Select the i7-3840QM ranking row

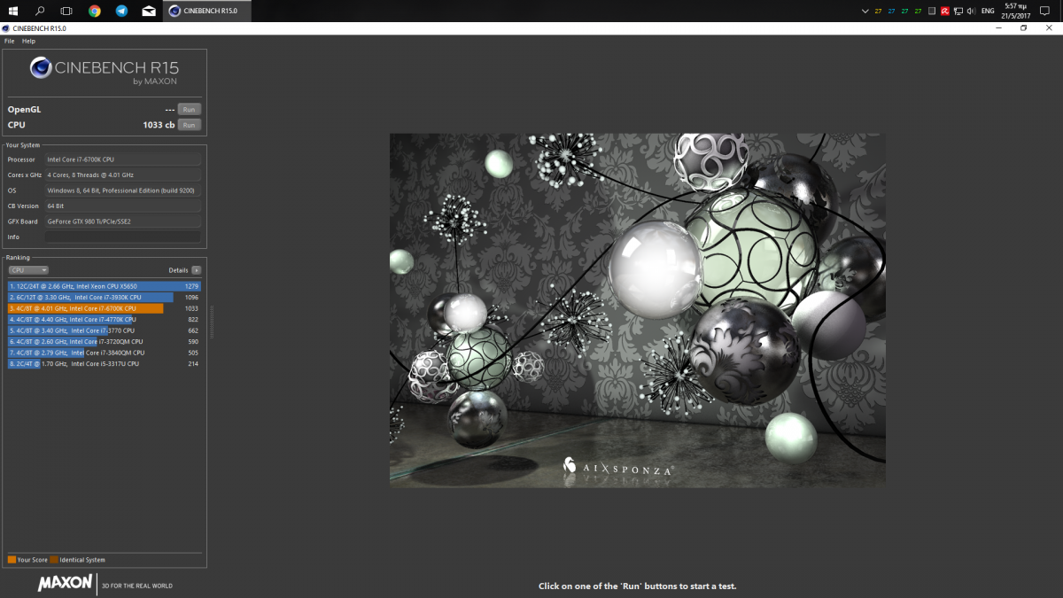coord(105,353)
